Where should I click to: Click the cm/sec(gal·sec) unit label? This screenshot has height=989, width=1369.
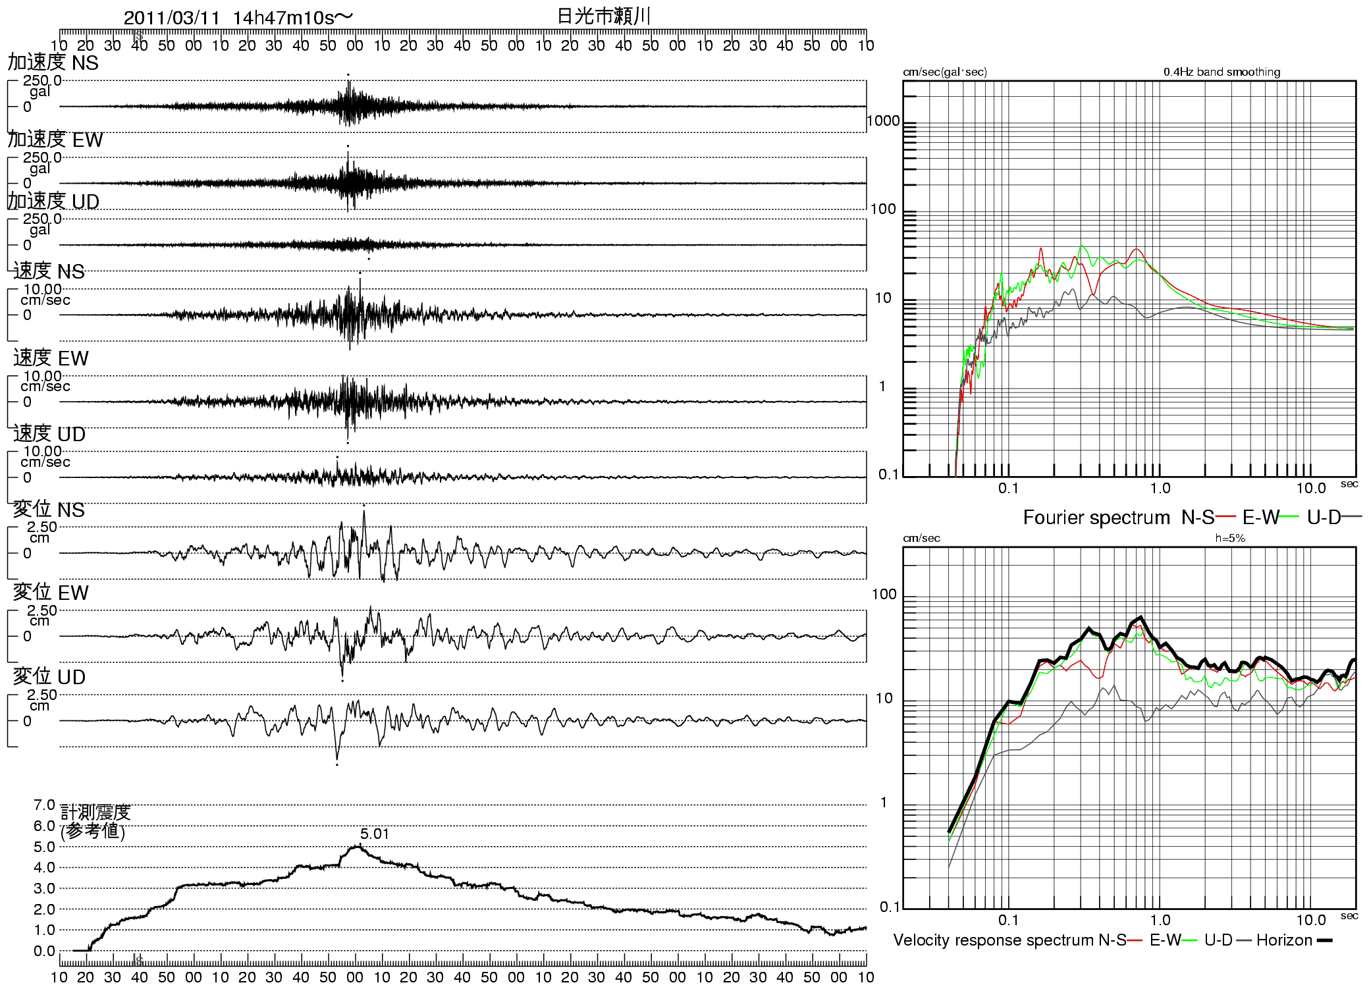pos(944,72)
